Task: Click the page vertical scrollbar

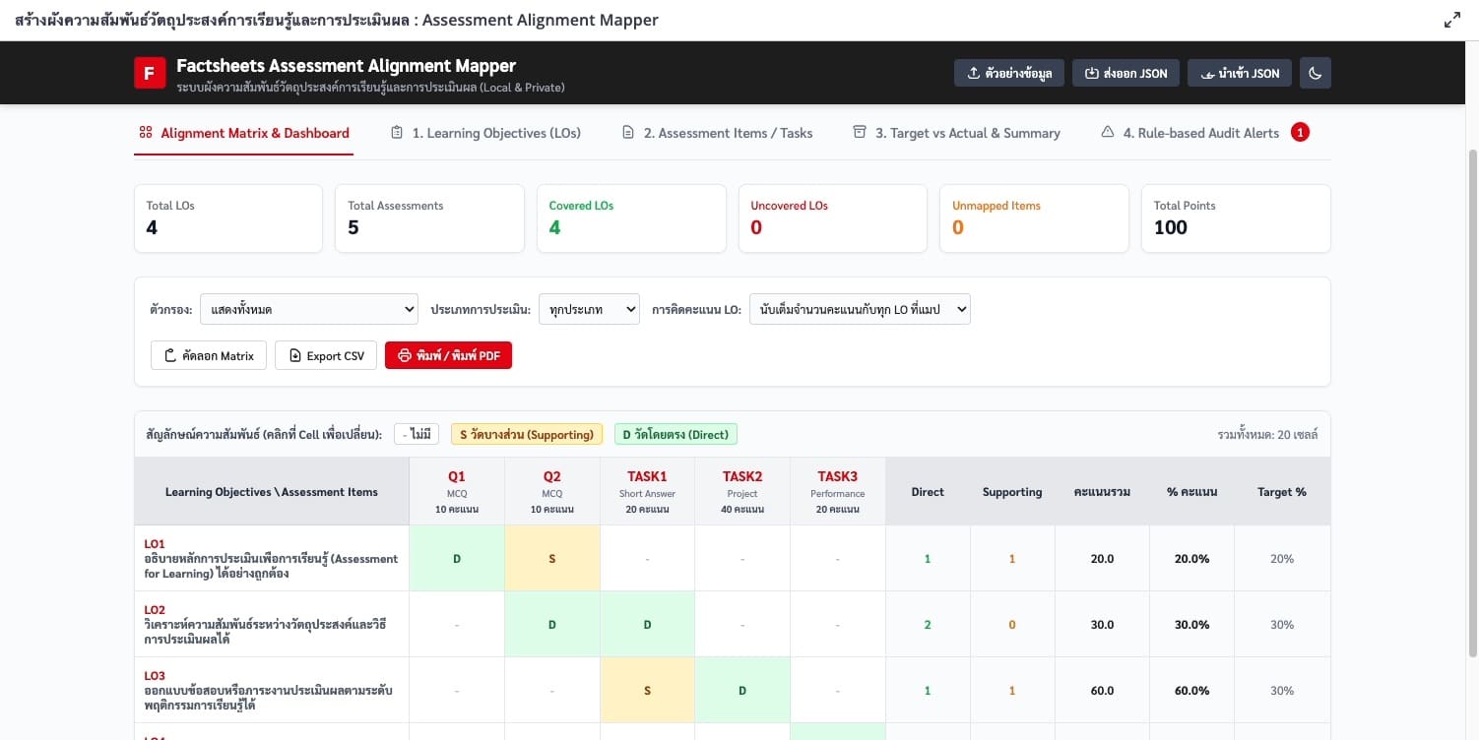Action: pyautogui.click(x=1472, y=403)
